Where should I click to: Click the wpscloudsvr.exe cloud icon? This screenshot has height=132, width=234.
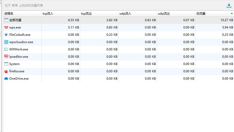click(x=6, y=42)
